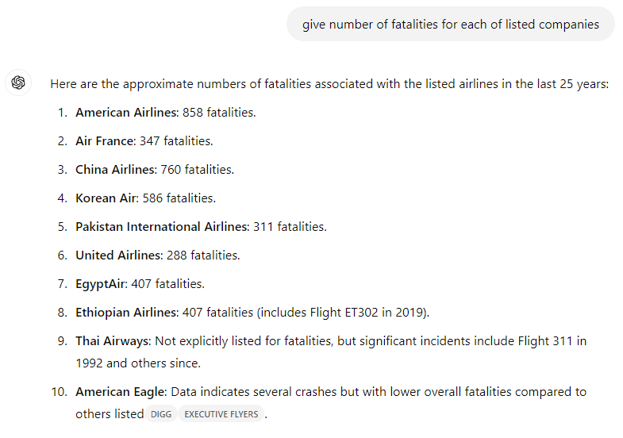Click the China Airlines 760 fatalities line
623x438 pixels.
(x=155, y=170)
